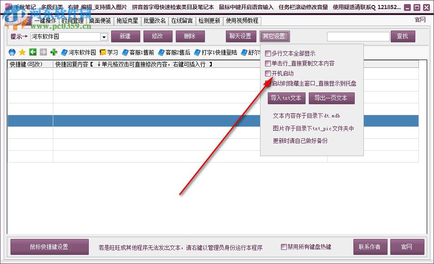Click the green back arrow icon

point(33,52)
